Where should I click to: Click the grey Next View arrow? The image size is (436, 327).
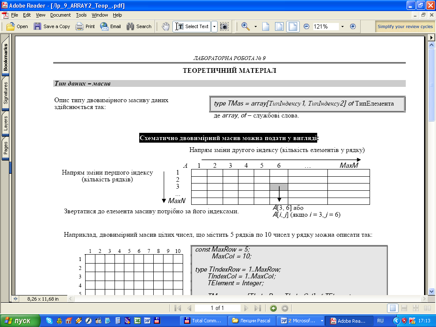click(285, 308)
